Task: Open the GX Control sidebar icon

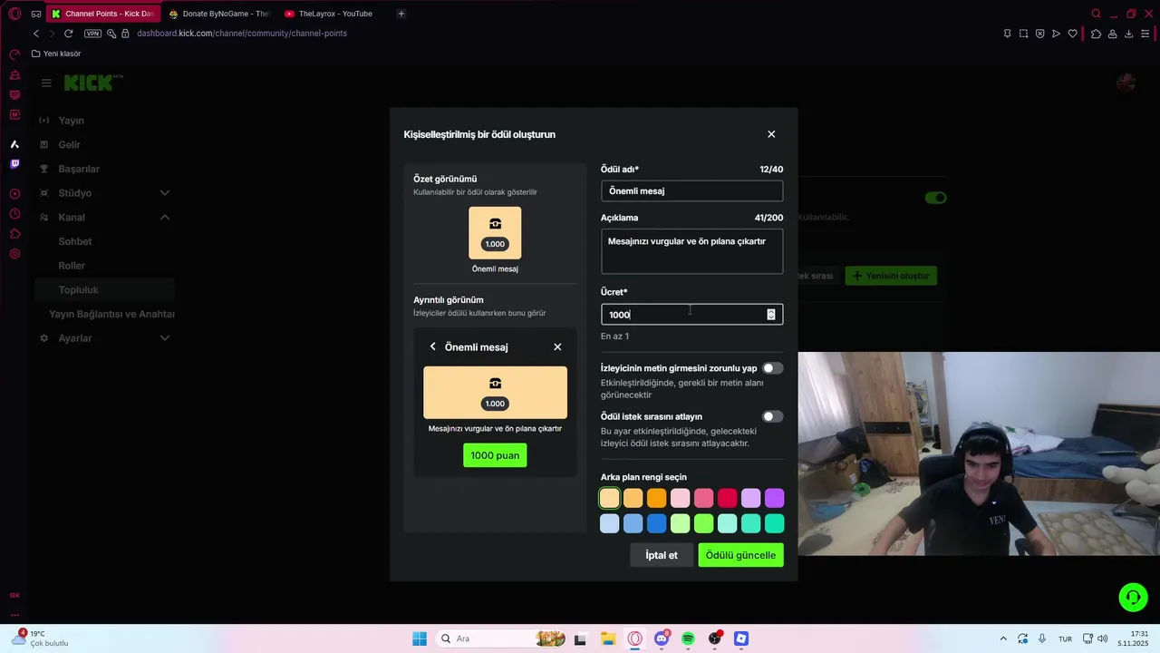Action: click(14, 54)
